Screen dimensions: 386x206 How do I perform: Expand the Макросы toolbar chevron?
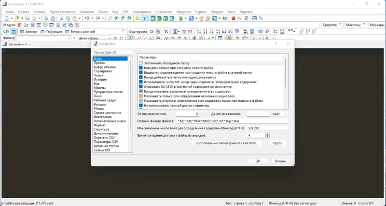tap(363, 25)
